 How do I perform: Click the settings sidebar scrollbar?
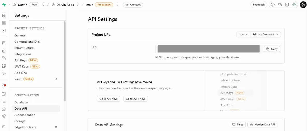click(65, 61)
